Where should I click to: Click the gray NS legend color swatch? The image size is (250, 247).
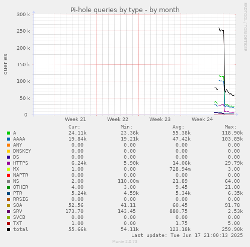point(9,181)
